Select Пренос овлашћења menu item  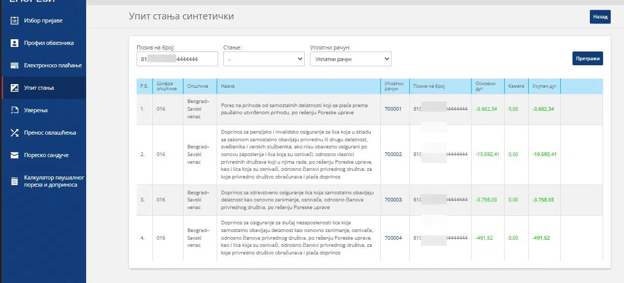point(50,133)
